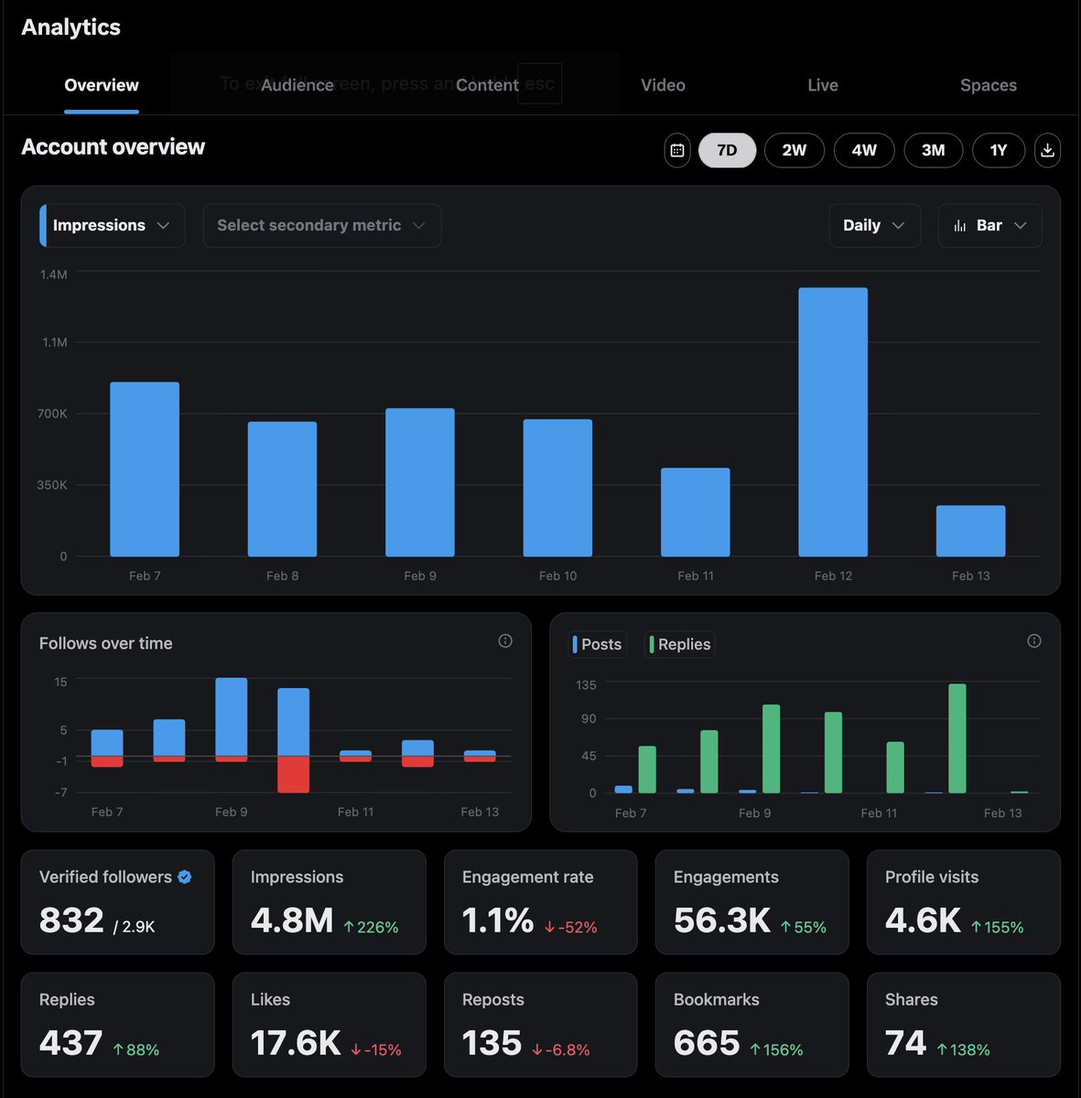Image resolution: width=1081 pixels, height=1098 pixels.
Task: Switch to the Audience tab
Action: tap(297, 85)
